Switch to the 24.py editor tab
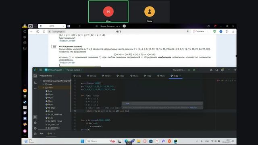Image resolution: width=258 pixels, height=145 pixels. pos(121,76)
